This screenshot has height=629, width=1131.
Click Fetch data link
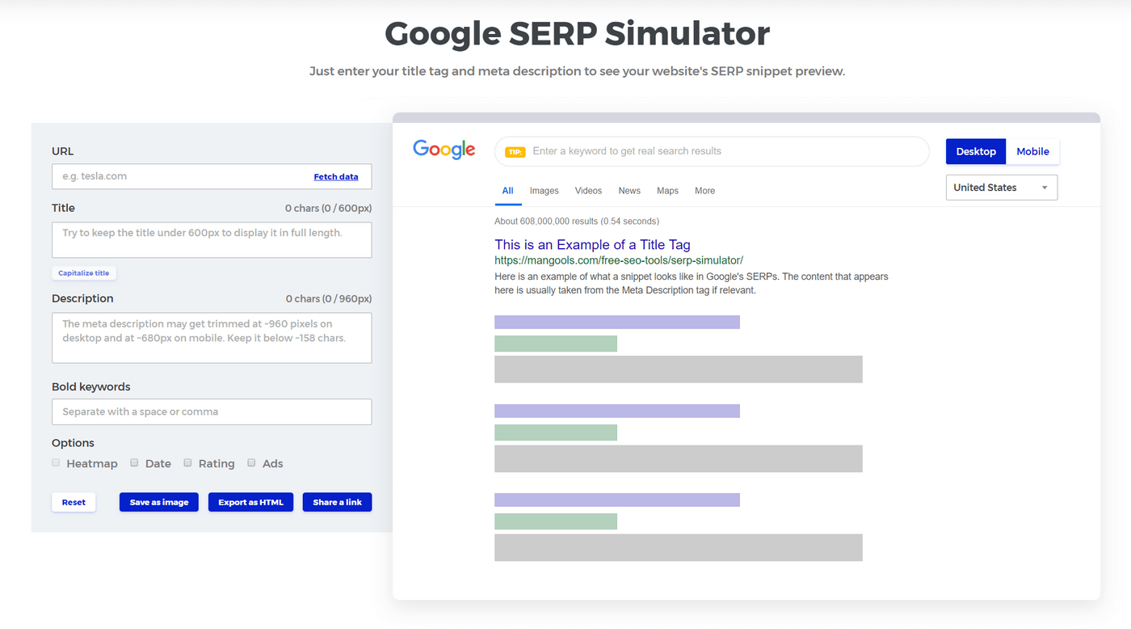[x=336, y=176]
